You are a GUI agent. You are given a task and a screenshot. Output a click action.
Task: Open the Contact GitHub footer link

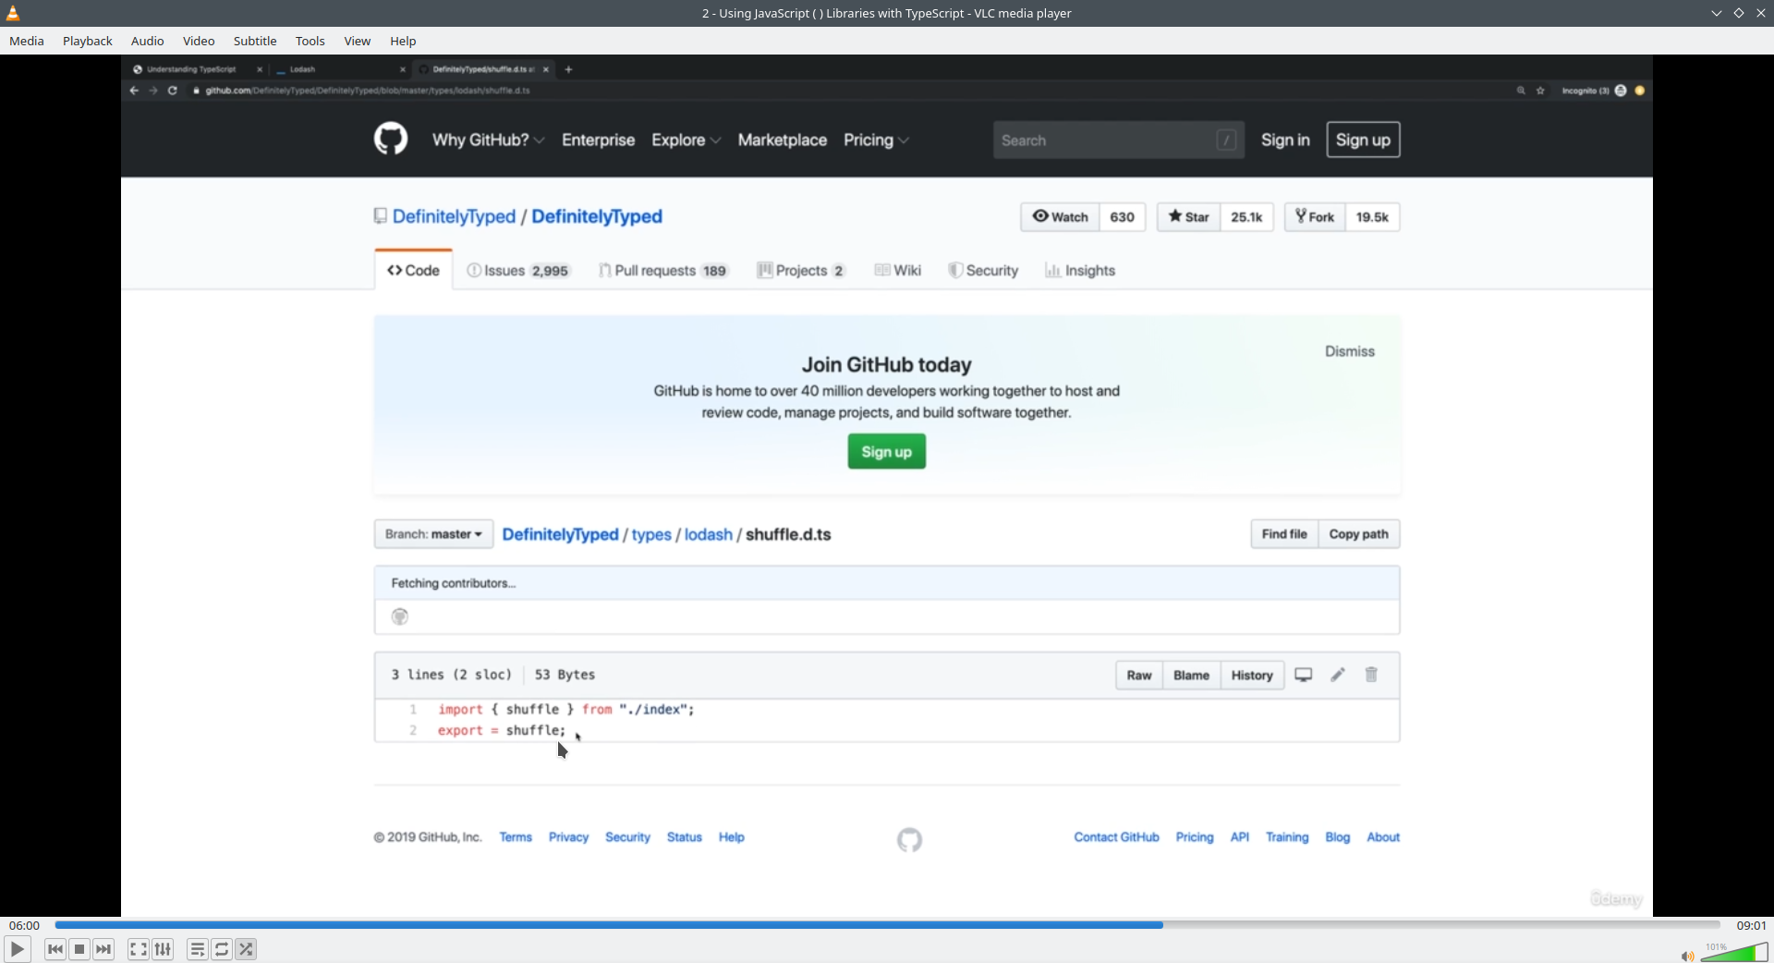1116,837
